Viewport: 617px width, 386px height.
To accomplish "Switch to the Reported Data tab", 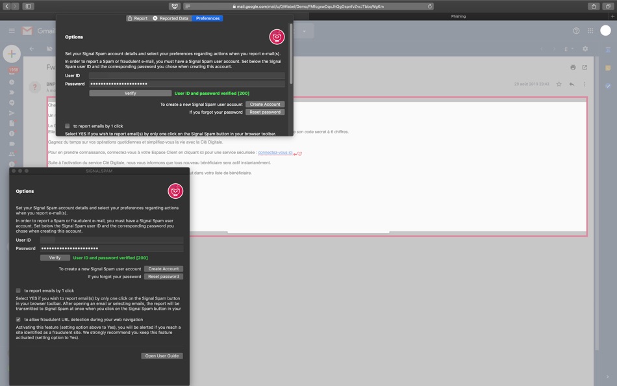I will 171,18.
